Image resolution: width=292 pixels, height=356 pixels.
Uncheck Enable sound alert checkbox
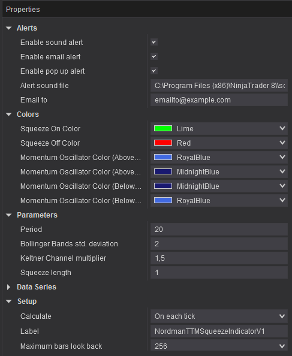pos(154,42)
